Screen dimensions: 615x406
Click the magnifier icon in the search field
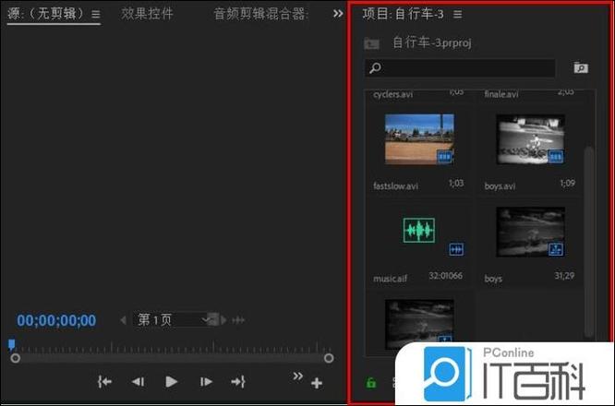tap(375, 68)
